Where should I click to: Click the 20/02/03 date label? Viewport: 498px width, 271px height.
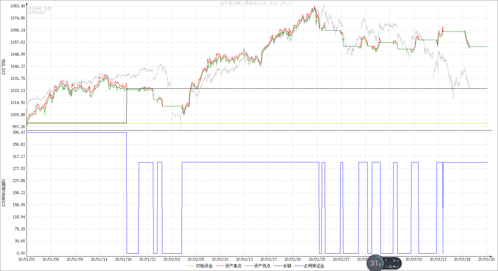pos(172,259)
